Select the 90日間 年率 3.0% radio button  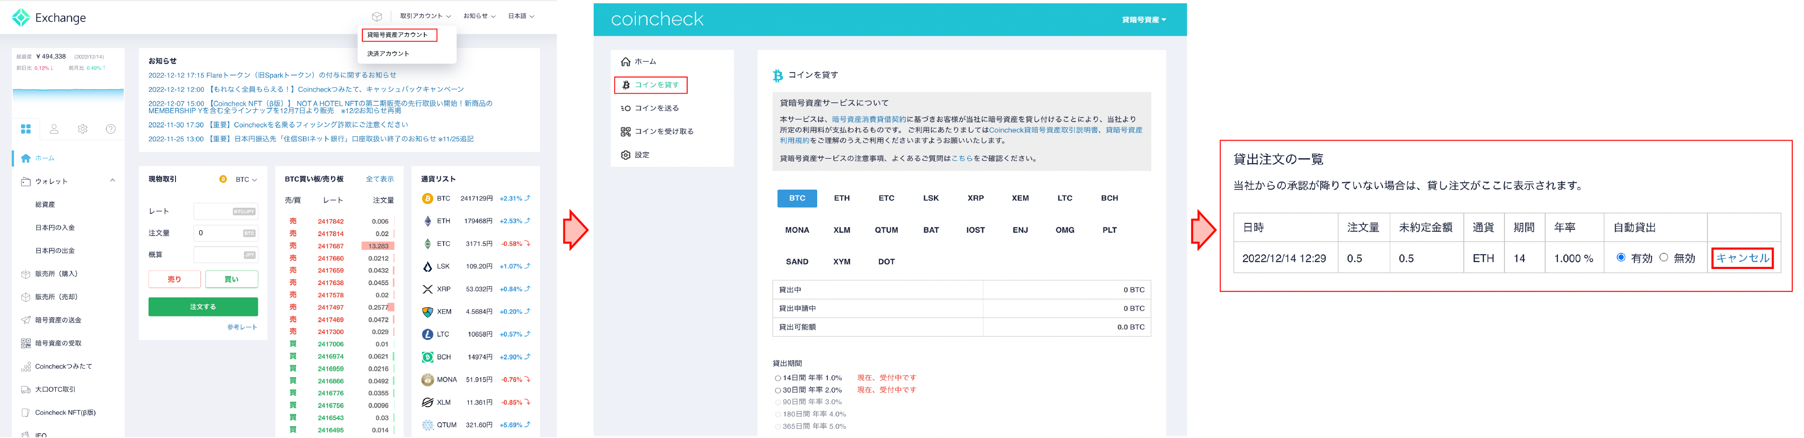coord(778,402)
